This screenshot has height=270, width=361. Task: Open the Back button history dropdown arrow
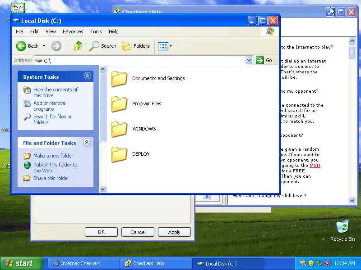pyautogui.click(x=44, y=46)
